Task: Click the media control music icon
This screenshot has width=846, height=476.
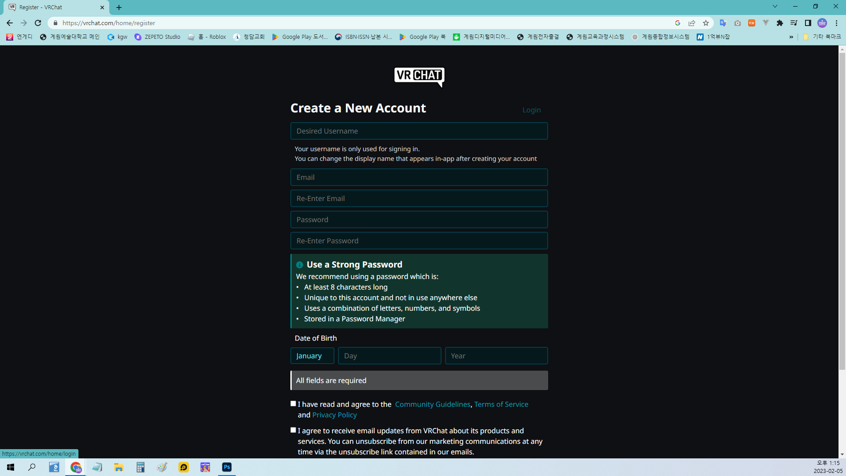Action: tap(794, 23)
